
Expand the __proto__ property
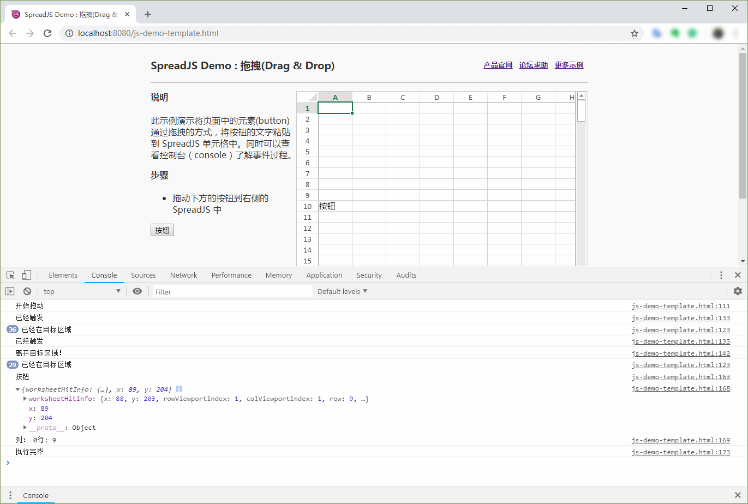[x=25, y=427]
